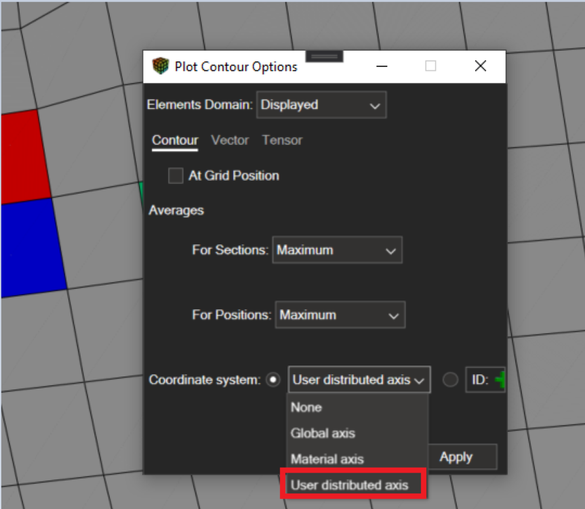The image size is (585, 509).
Task: Open the Elements Domain dropdown
Action: click(321, 105)
